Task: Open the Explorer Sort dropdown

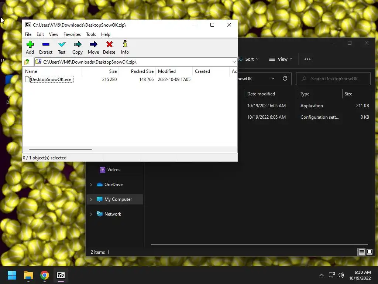Action: click(249, 59)
